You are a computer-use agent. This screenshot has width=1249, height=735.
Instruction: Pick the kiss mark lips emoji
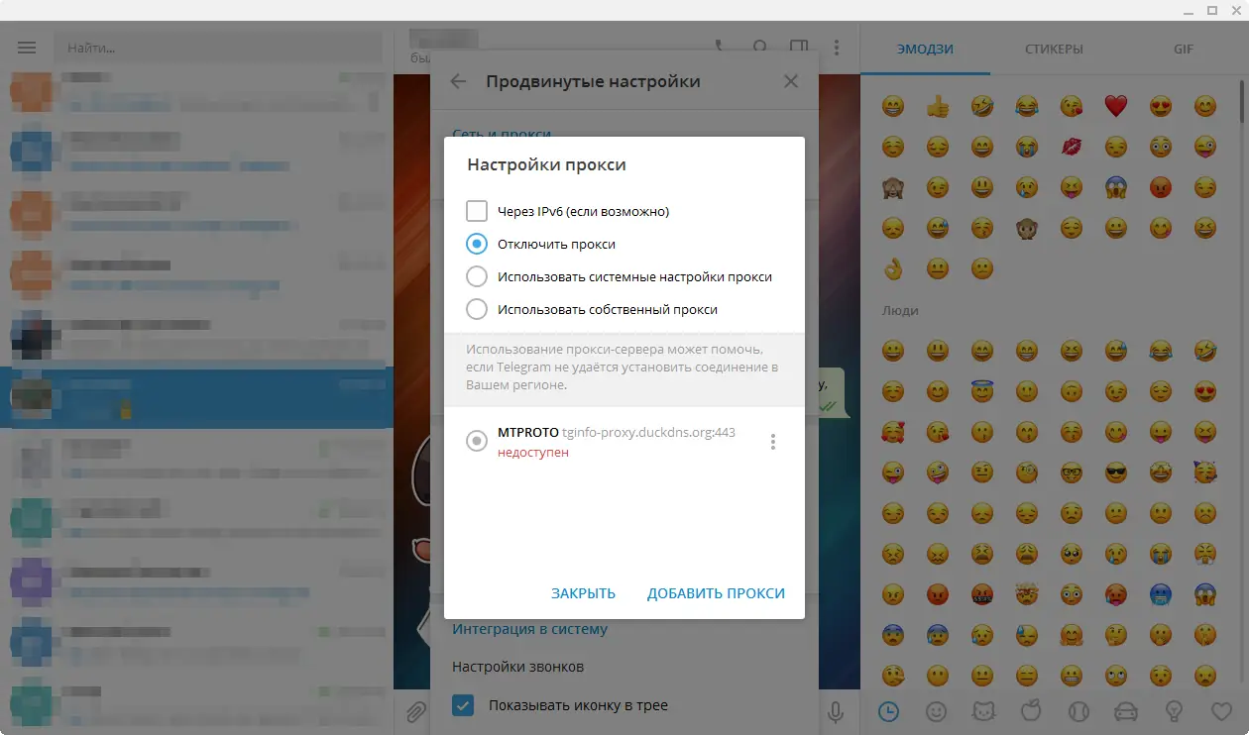[x=1072, y=147]
